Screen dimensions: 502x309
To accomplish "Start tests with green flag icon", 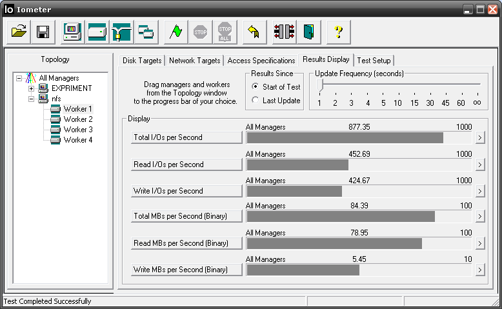I will click(x=176, y=32).
